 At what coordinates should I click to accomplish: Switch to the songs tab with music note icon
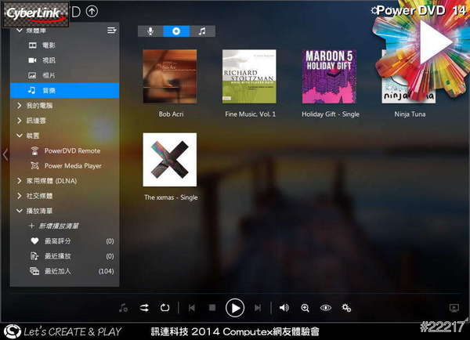pos(202,31)
